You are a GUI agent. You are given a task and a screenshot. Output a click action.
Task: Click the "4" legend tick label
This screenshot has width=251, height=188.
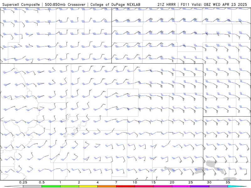98,182
